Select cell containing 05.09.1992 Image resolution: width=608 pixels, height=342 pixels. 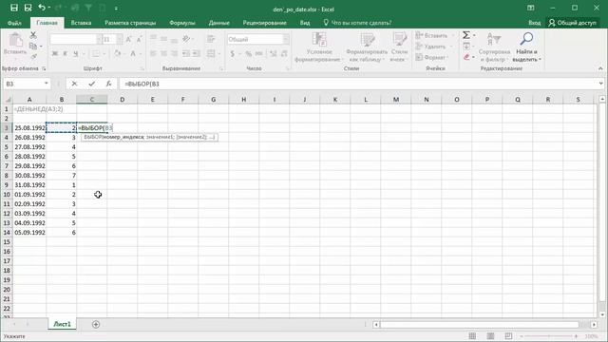(29, 233)
